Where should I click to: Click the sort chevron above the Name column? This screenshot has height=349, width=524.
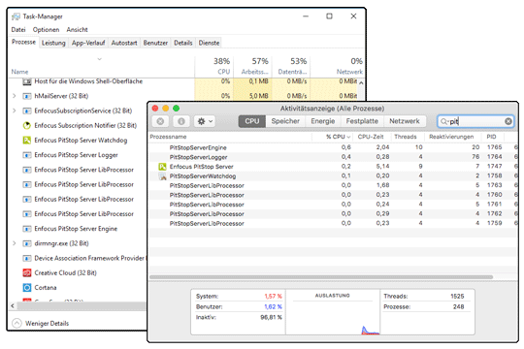point(99,59)
